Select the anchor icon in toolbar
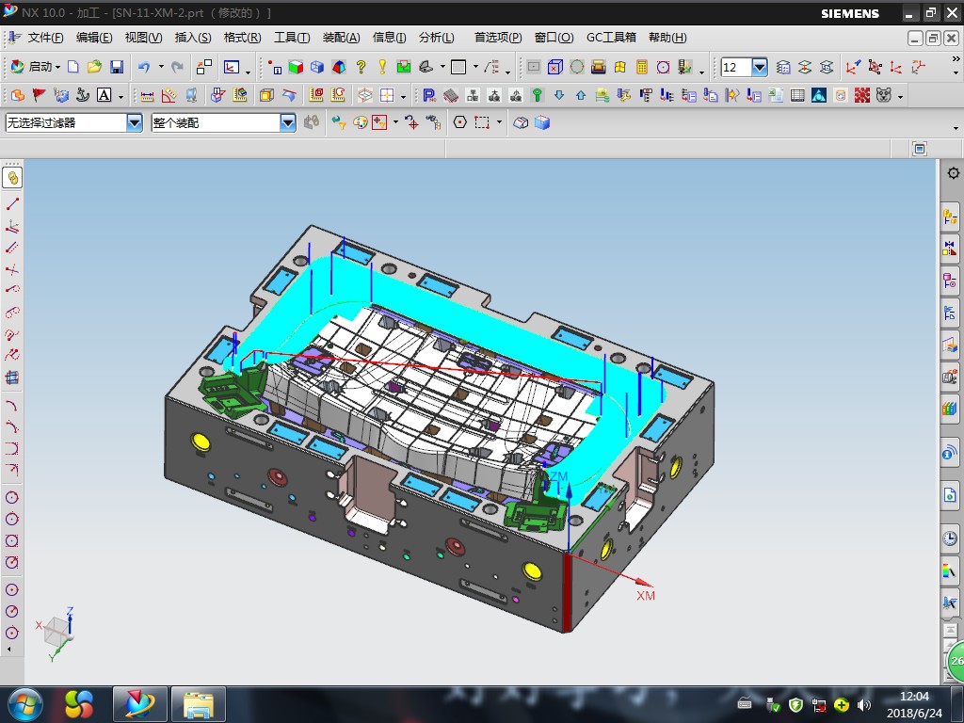 tap(83, 95)
